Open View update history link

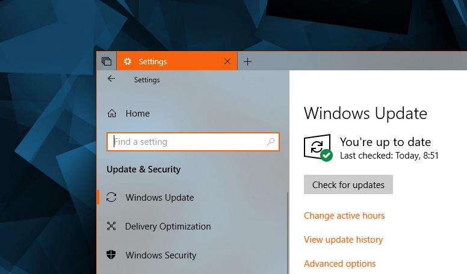pyautogui.click(x=344, y=240)
